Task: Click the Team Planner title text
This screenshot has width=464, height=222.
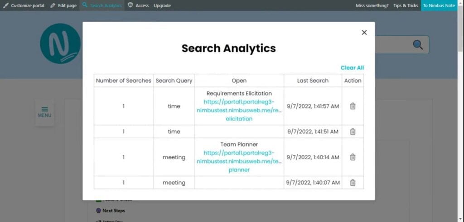Action: tap(239, 144)
